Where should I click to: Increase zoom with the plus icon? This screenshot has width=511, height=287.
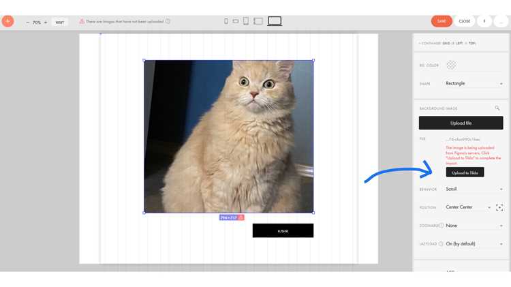click(x=46, y=22)
